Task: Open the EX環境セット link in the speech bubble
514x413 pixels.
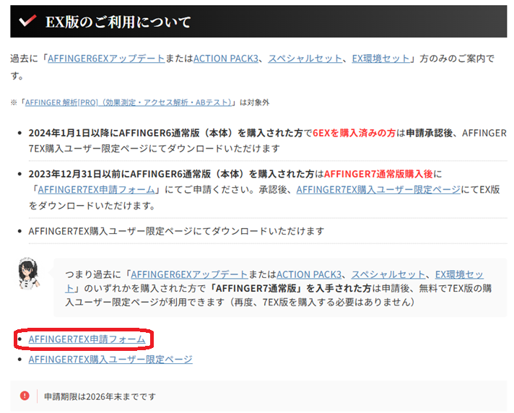Action: pyautogui.click(x=459, y=274)
